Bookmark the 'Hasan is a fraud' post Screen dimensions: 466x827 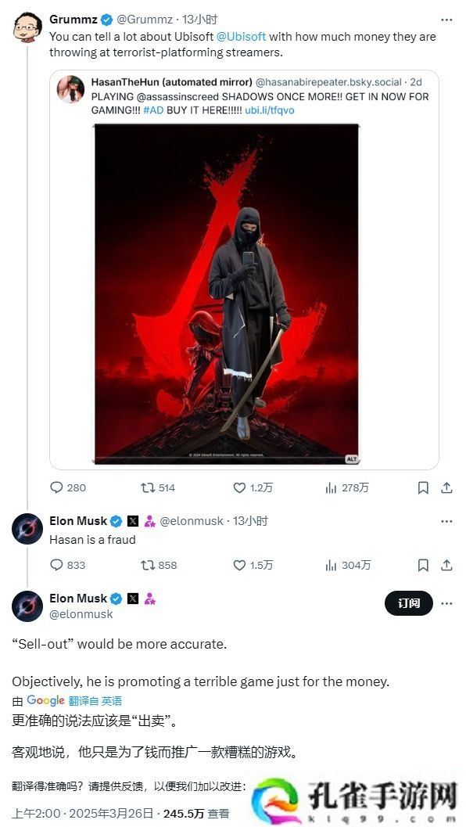click(x=423, y=566)
